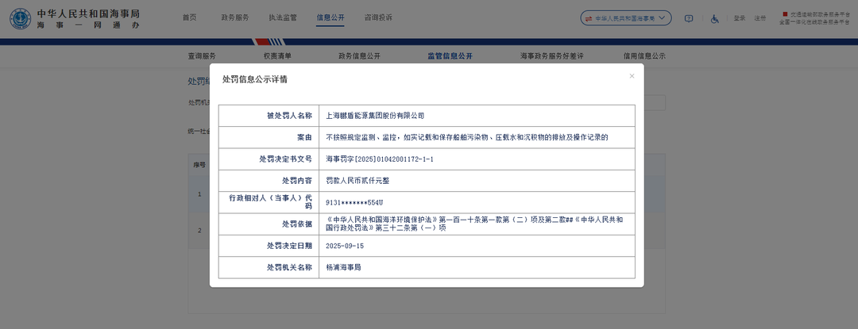Viewport: 858px width, 329px height.
Task: Open the help question mark icon
Action: 689,18
